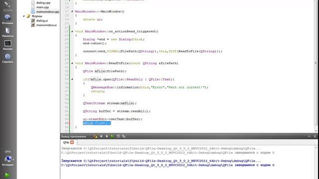Open dialog.cpp in the project tree

[43, 2]
